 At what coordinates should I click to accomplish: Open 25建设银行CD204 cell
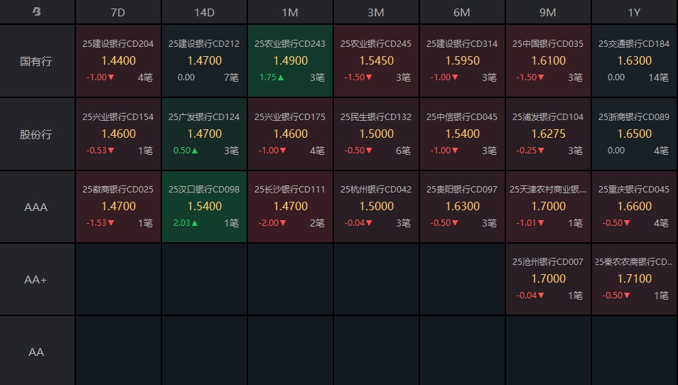click(118, 60)
